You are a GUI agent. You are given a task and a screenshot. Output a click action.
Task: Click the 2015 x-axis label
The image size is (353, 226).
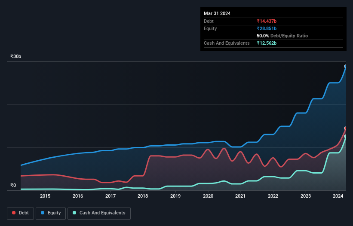45,196
